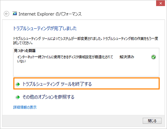The width and height of the screenshot is (167, 129).
Task: Click the green resolved checkmark icon
Action: 154,57
